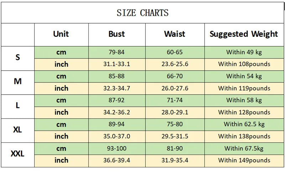Screen dimensions: 285x172
Task: Select bust value 89-94 cell
Action: point(116,124)
